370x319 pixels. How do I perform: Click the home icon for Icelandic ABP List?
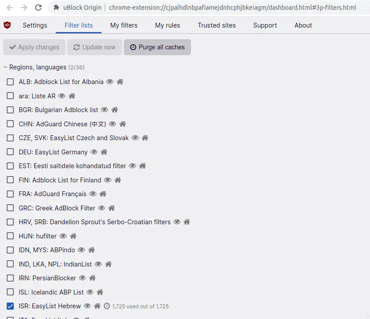pos(100,292)
